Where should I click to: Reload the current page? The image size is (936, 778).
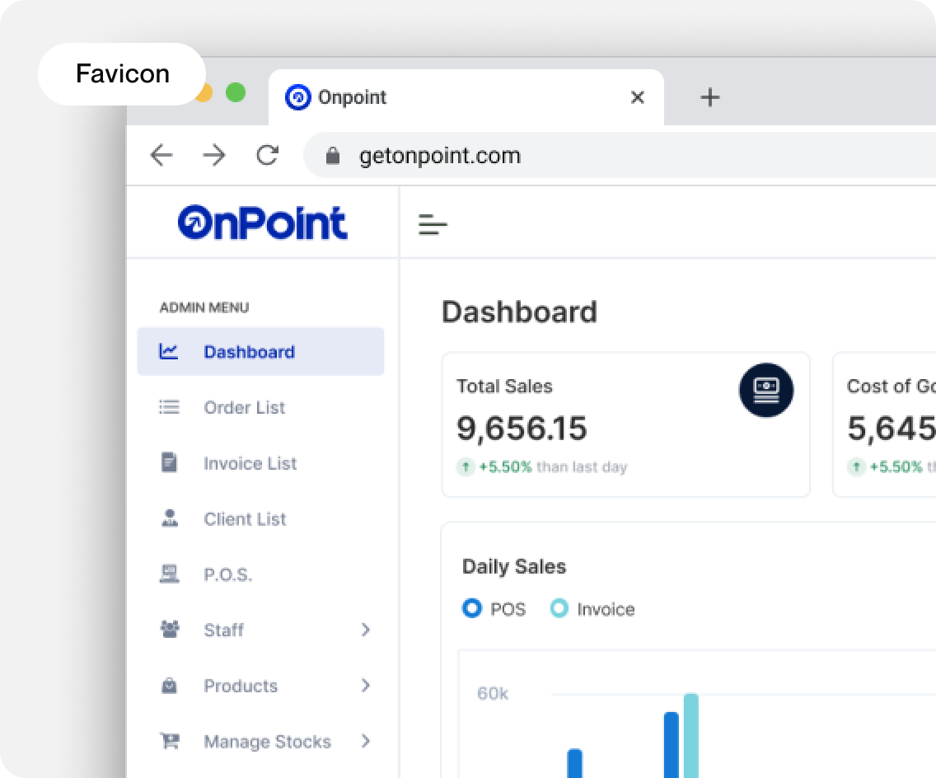point(268,155)
